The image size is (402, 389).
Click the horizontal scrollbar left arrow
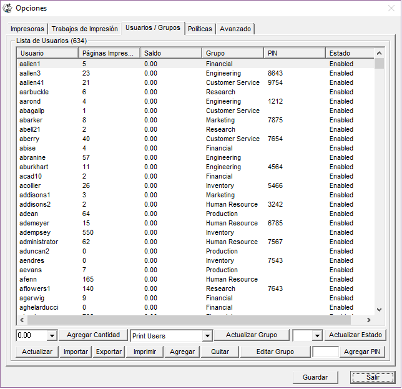[x=22, y=320]
